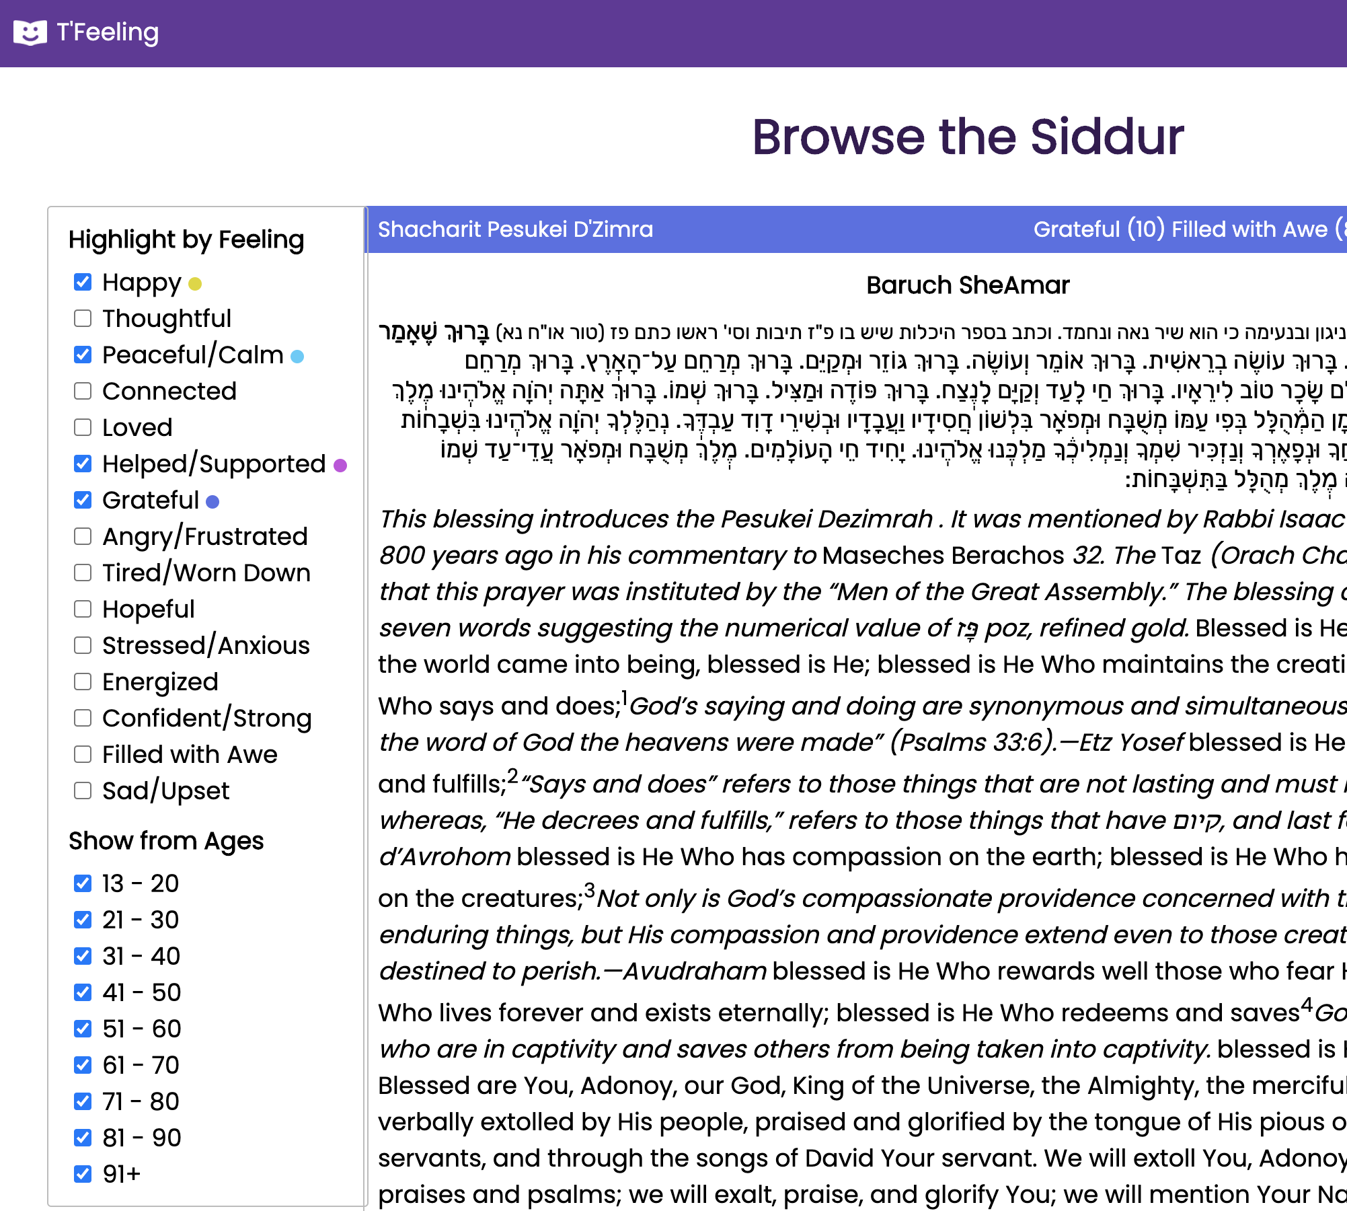Screen dimensions: 1347x1211
Task: Uncheck the 13 - 20 age range
Action: 83,884
